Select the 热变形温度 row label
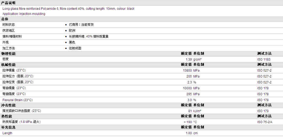Viewport: 283px width, 137px height. coord(21,122)
